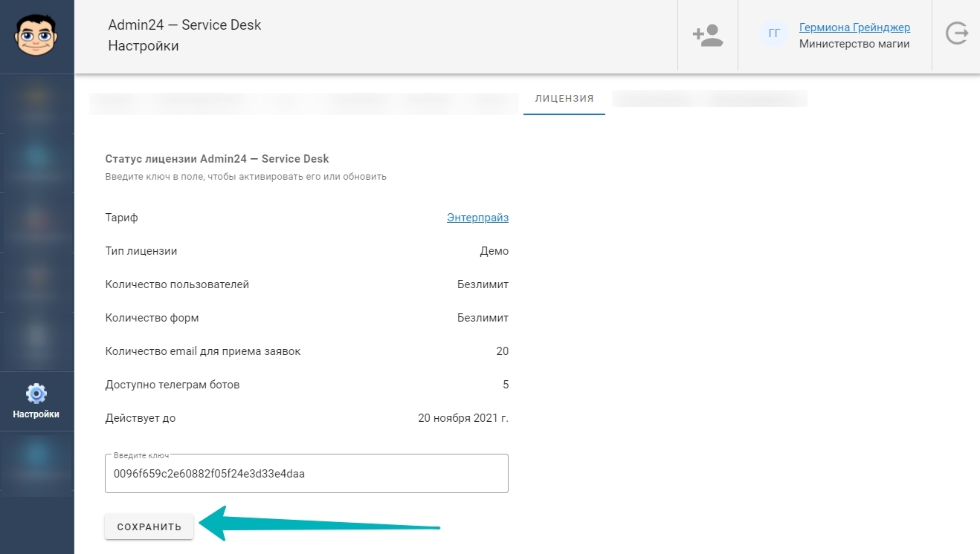Click the Введите ключ license key field
Viewport: 980px width, 554px height.
pos(306,473)
